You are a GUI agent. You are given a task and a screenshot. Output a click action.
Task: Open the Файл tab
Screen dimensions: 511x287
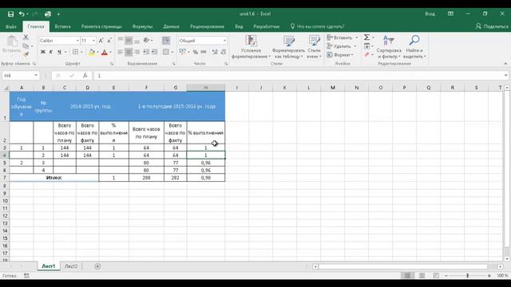click(11, 26)
